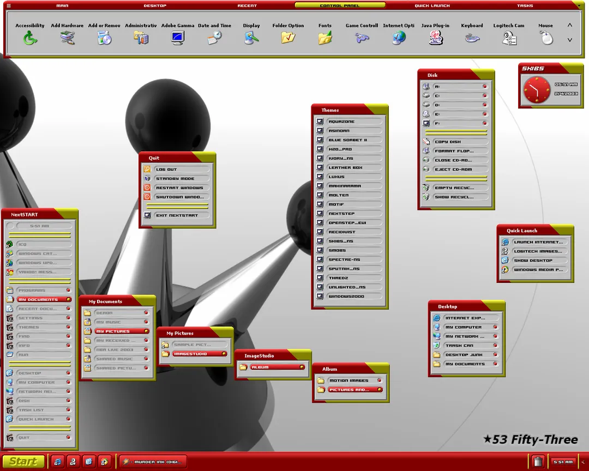Screen dimensions: 589x471
Task: Switch to the Recent top tab
Action: (x=247, y=5)
